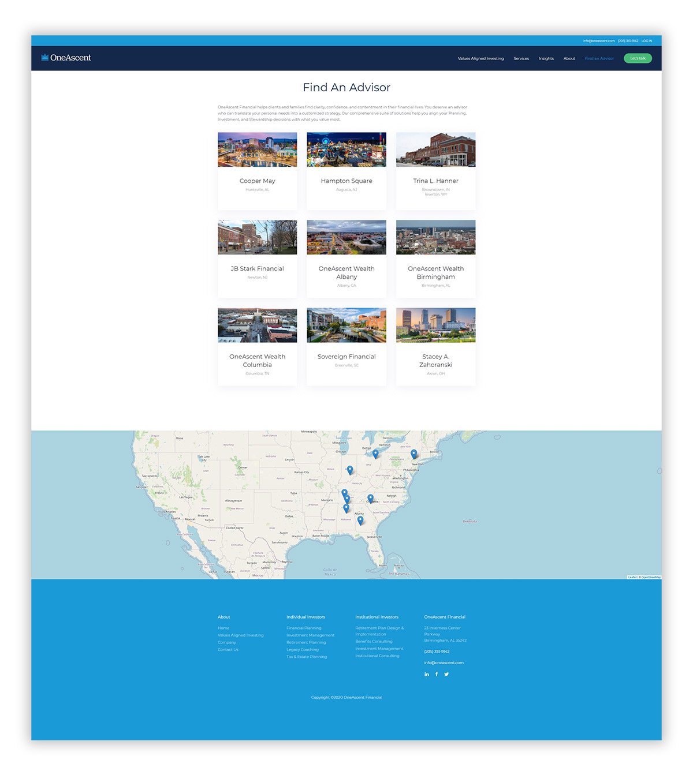The width and height of the screenshot is (693, 775).
Task: Click the Contact Us footer link
Action: (x=228, y=650)
